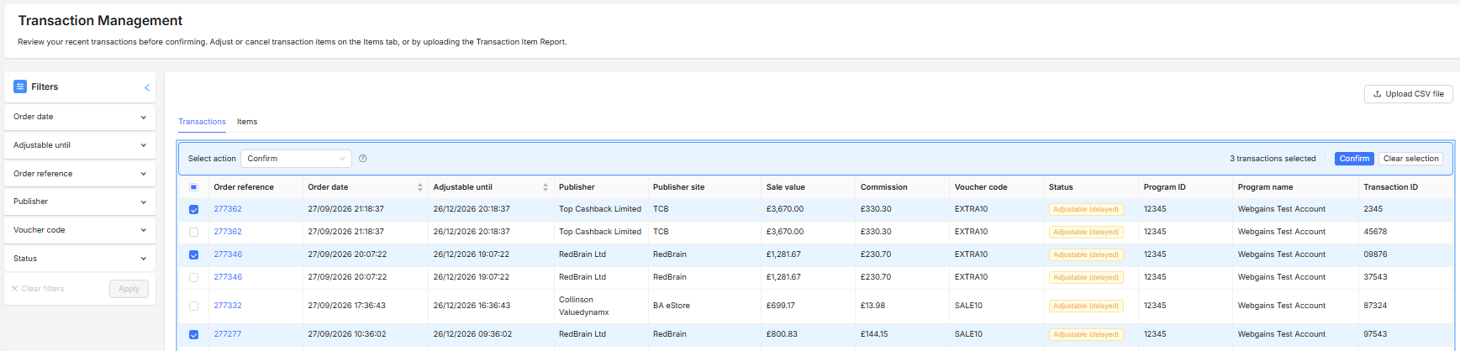Click Adjustable (delayed) status in 277332 row
The height and width of the screenshot is (351, 1460).
[x=1086, y=306]
